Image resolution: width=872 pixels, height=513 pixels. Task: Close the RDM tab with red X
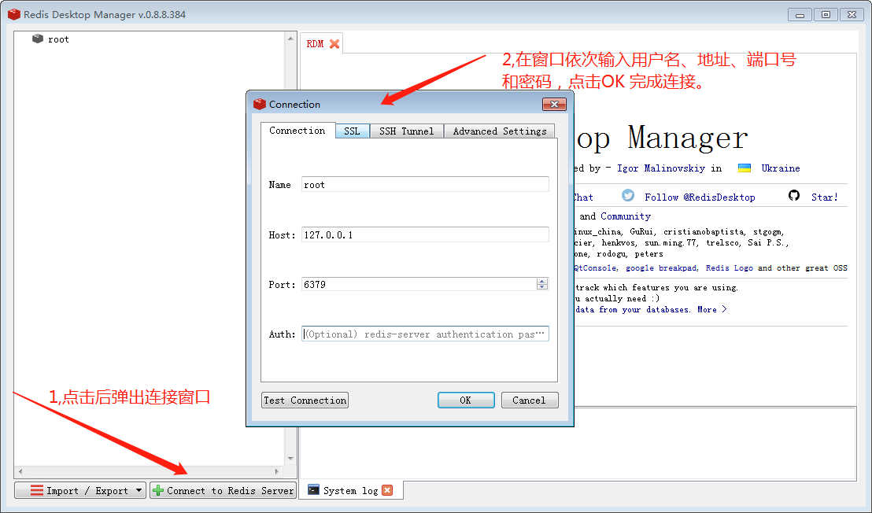click(334, 44)
